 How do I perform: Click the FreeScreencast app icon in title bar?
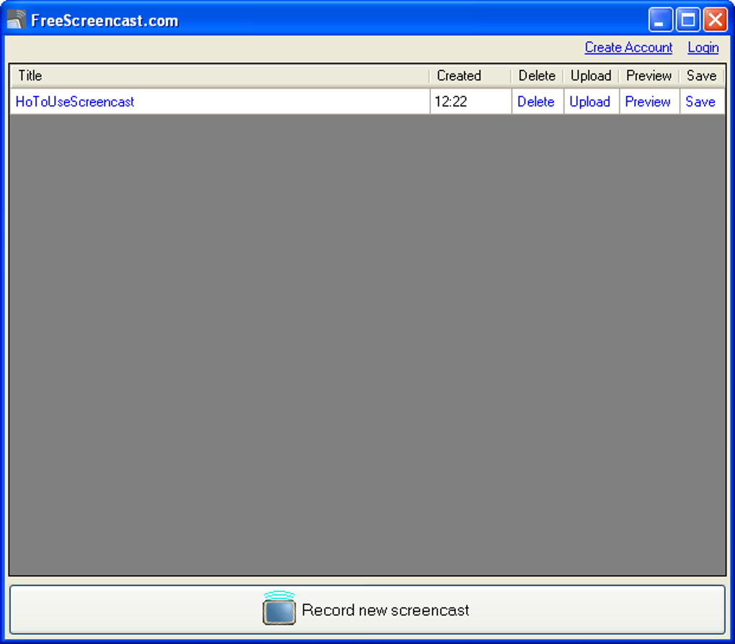pyautogui.click(x=17, y=19)
